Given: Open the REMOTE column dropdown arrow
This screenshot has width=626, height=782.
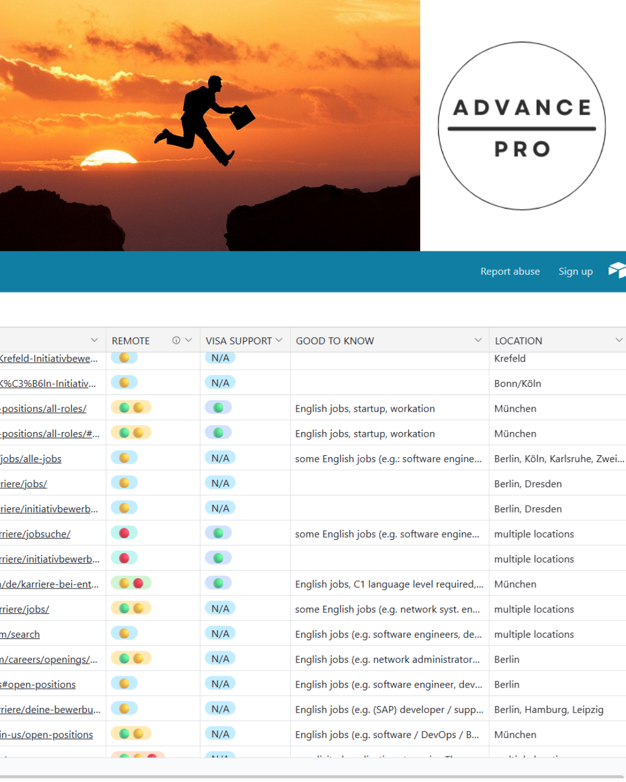Looking at the screenshot, I should [x=188, y=341].
